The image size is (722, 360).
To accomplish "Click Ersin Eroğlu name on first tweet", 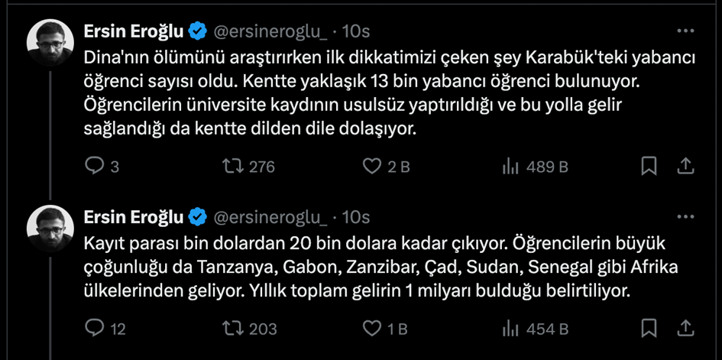I will [134, 31].
